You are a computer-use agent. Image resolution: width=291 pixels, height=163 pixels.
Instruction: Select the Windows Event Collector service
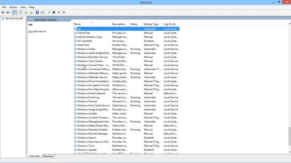pos(126,93)
